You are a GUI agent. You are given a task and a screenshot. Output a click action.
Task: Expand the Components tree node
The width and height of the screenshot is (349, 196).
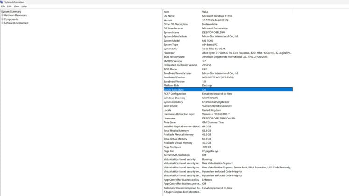click(2, 19)
